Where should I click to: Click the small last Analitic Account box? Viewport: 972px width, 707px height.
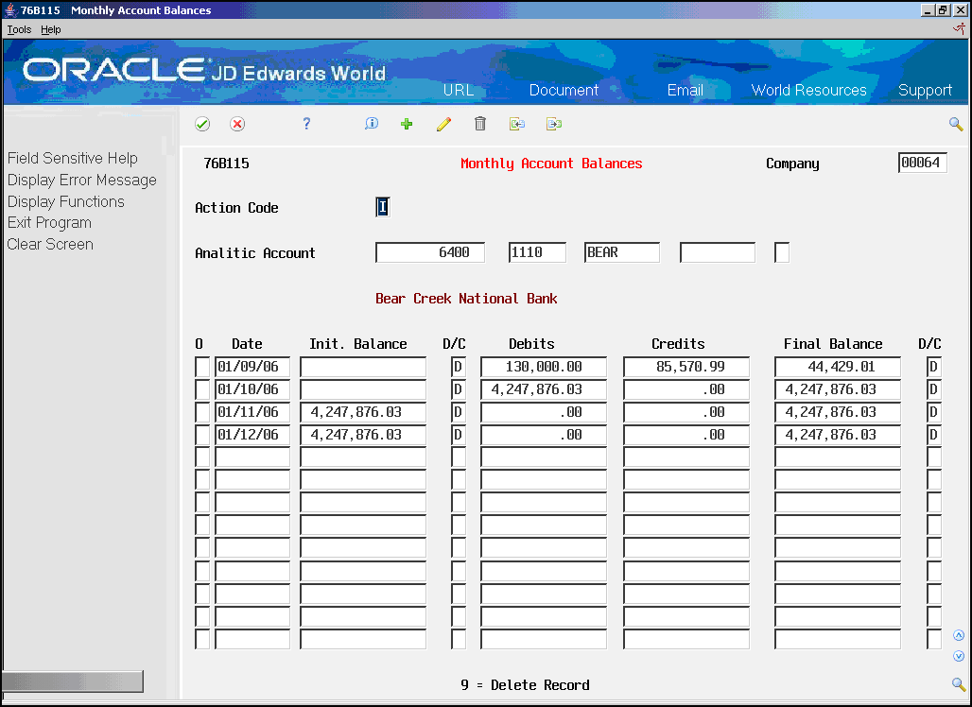pyautogui.click(x=782, y=252)
